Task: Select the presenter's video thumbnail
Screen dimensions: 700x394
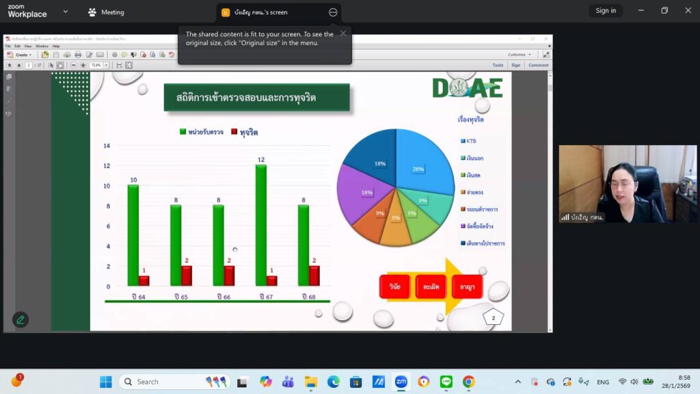Action: pos(628,183)
